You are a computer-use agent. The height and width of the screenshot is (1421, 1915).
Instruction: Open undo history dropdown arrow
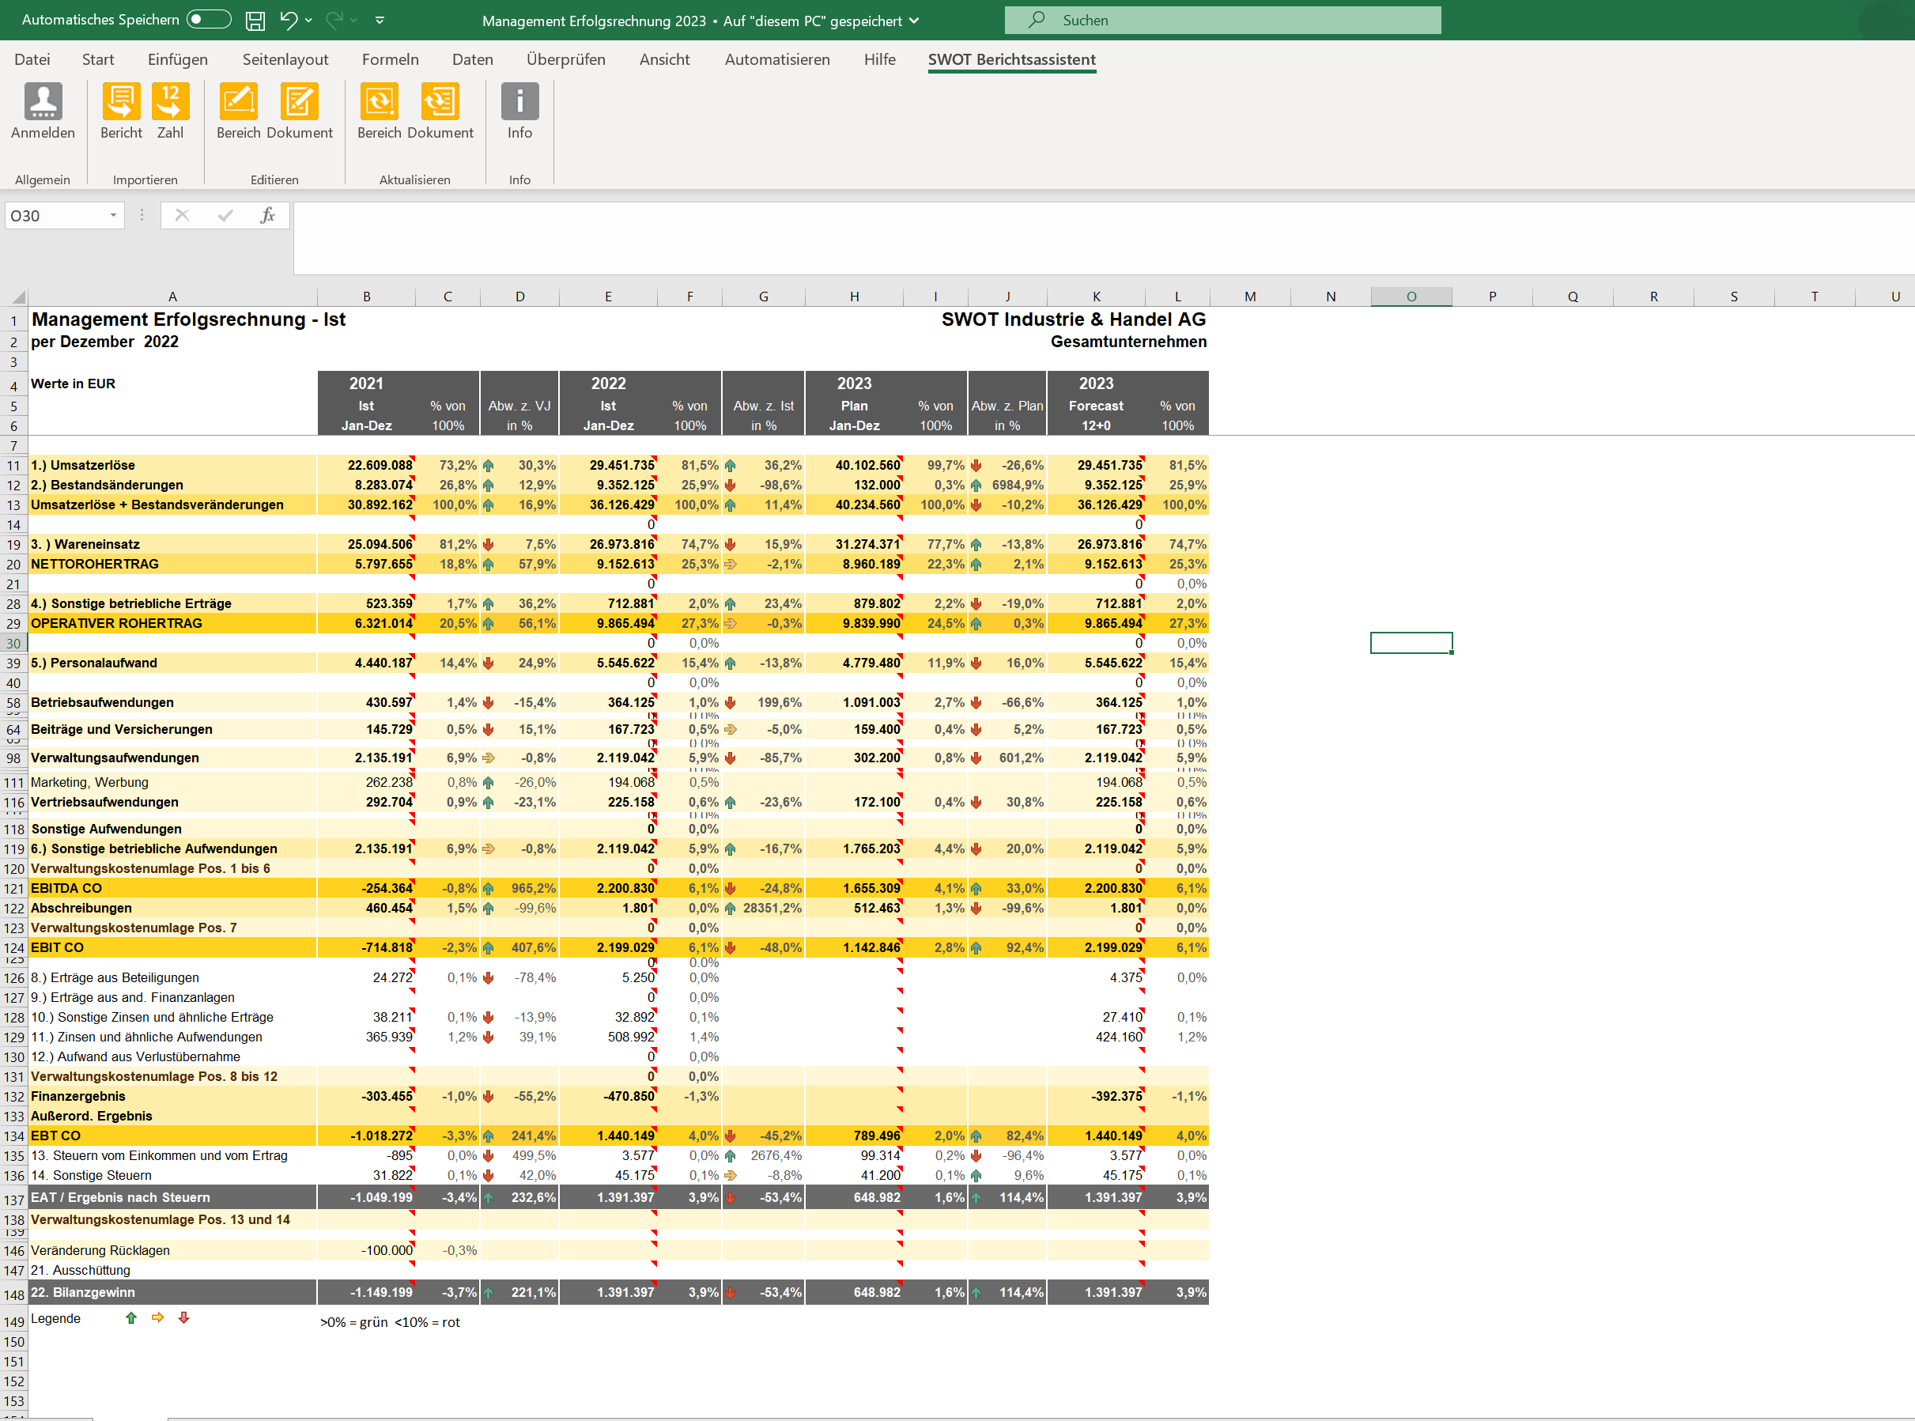coord(308,21)
